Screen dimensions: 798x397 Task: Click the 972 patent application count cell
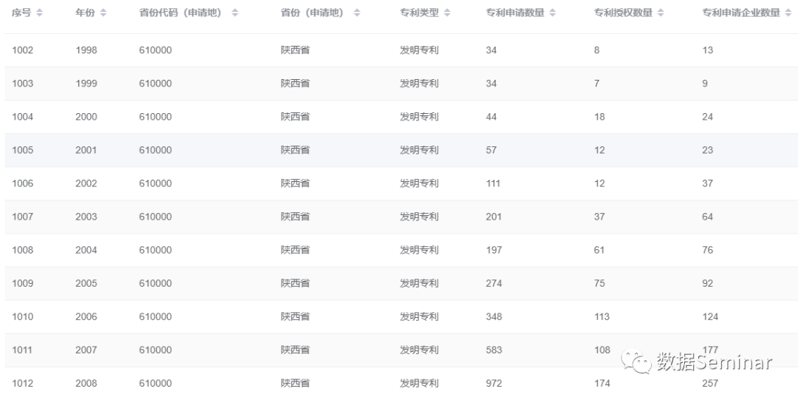click(x=494, y=383)
